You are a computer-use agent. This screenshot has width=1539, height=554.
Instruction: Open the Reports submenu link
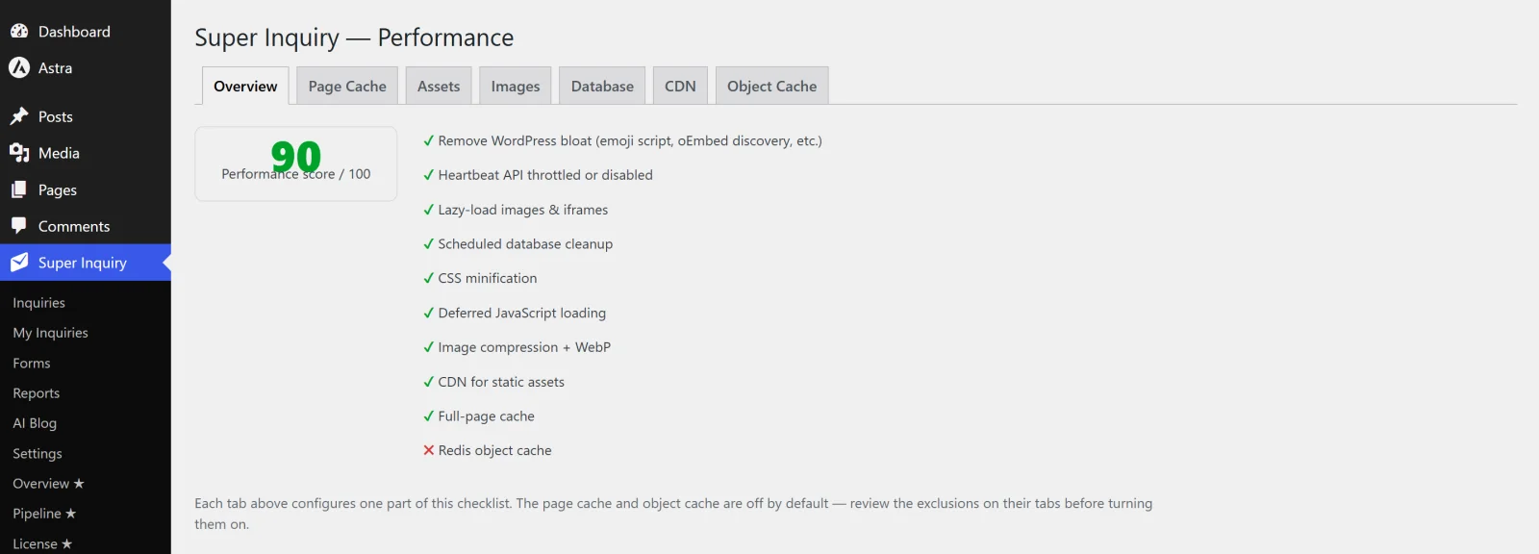37,393
